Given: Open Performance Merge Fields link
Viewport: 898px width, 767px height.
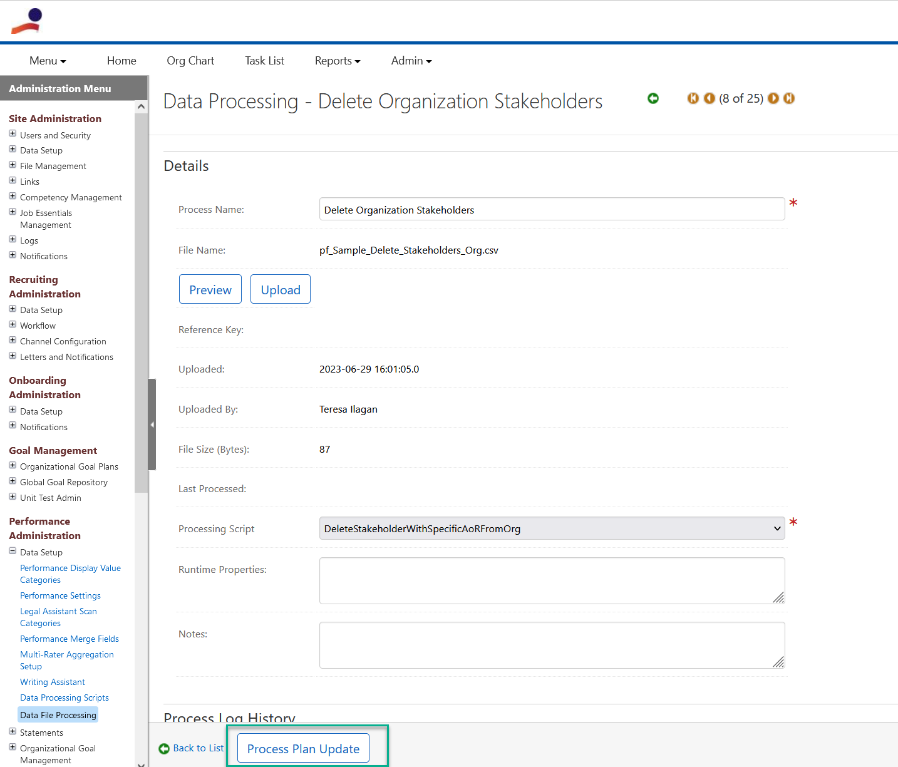Looking at the screenshot, I should point(70,639).
